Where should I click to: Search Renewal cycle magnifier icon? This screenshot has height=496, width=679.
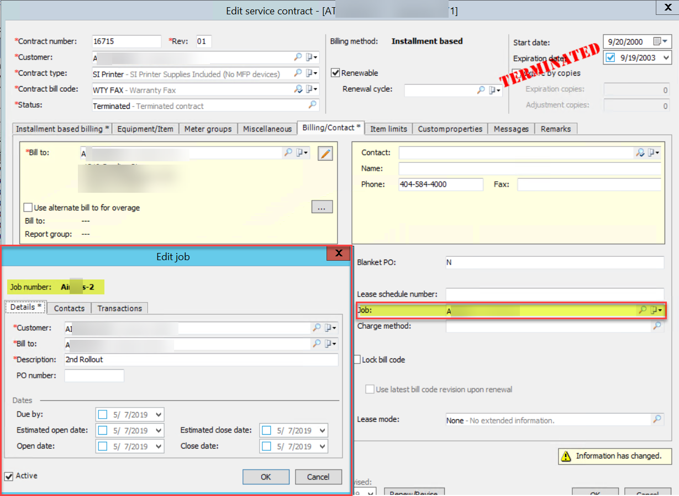point(481,90)
